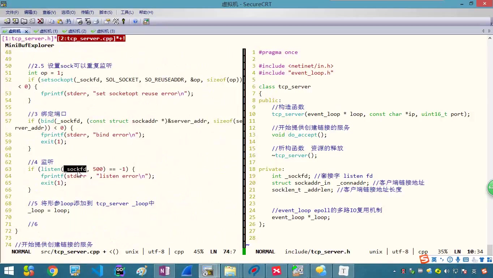Select the [1:tcp_server.h] buffer label
This screenshot has width=493, height=278.
coord(28,38)
